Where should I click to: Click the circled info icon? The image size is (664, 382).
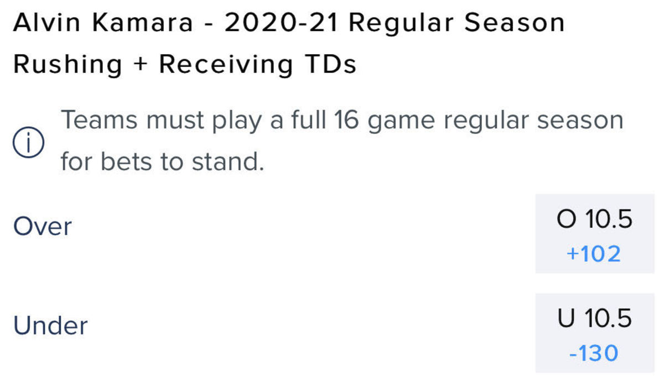(x=28, y=145)
